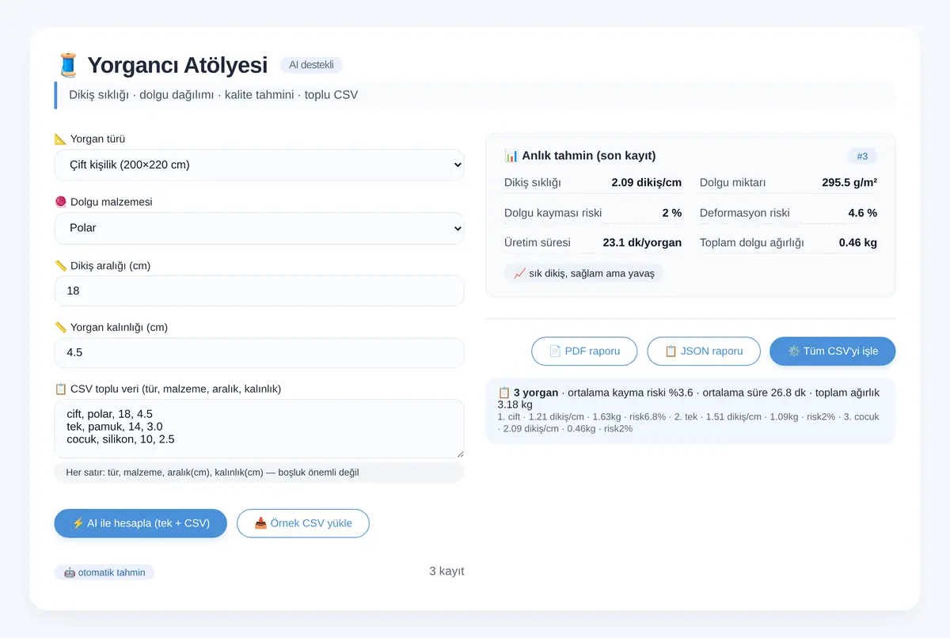Click the thread spool logo icon
950x638 pixels.
pyautogui.click(x=68, y=65)
